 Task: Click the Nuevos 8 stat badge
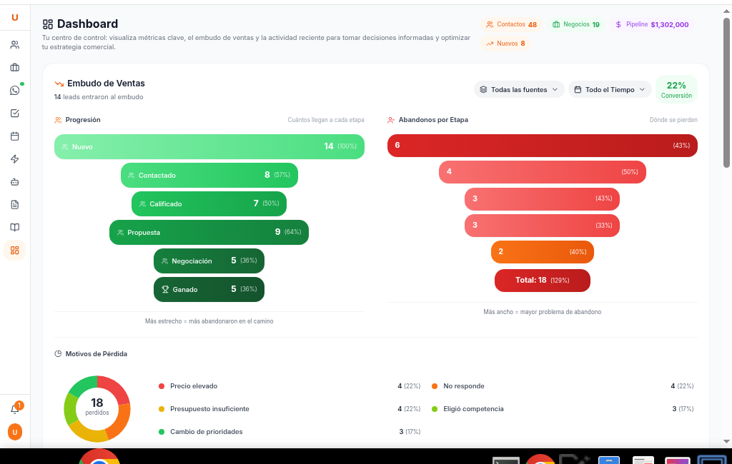pos(505,44)
